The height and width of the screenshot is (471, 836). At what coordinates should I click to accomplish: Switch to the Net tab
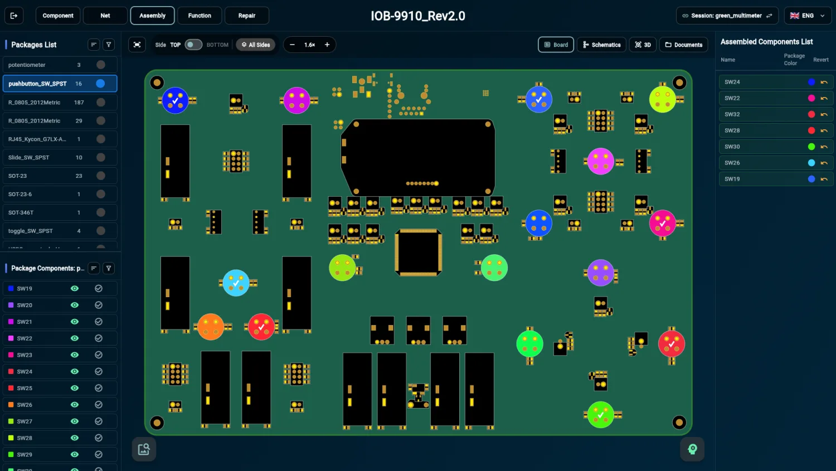(105, 16)
